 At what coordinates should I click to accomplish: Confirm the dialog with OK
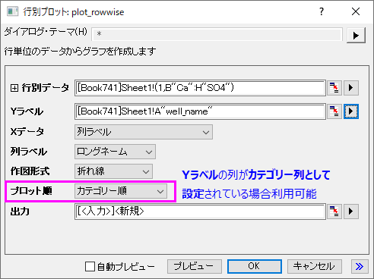[255, 266]
